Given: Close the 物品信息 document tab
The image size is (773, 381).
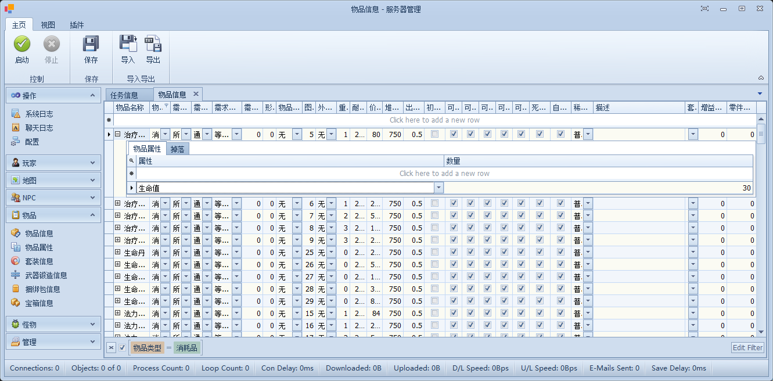Looking at the screenshot, I should pos(196,94).
